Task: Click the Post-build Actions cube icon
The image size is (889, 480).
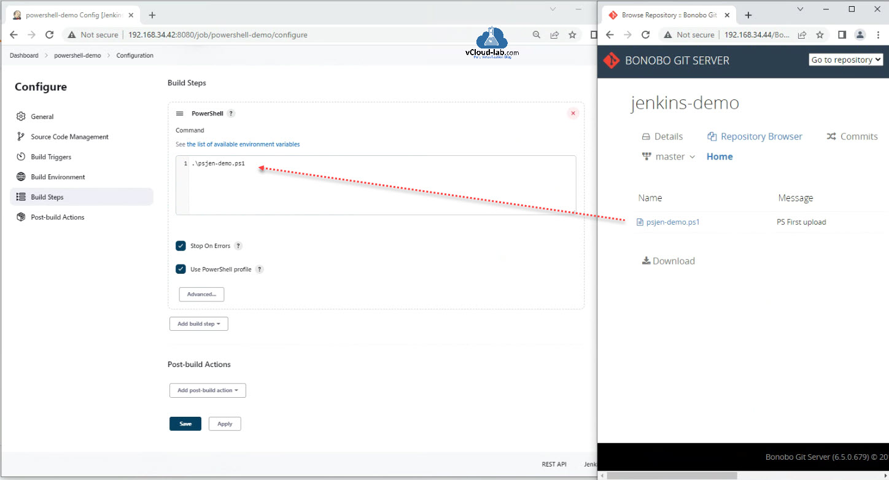Action: (21, 217)
